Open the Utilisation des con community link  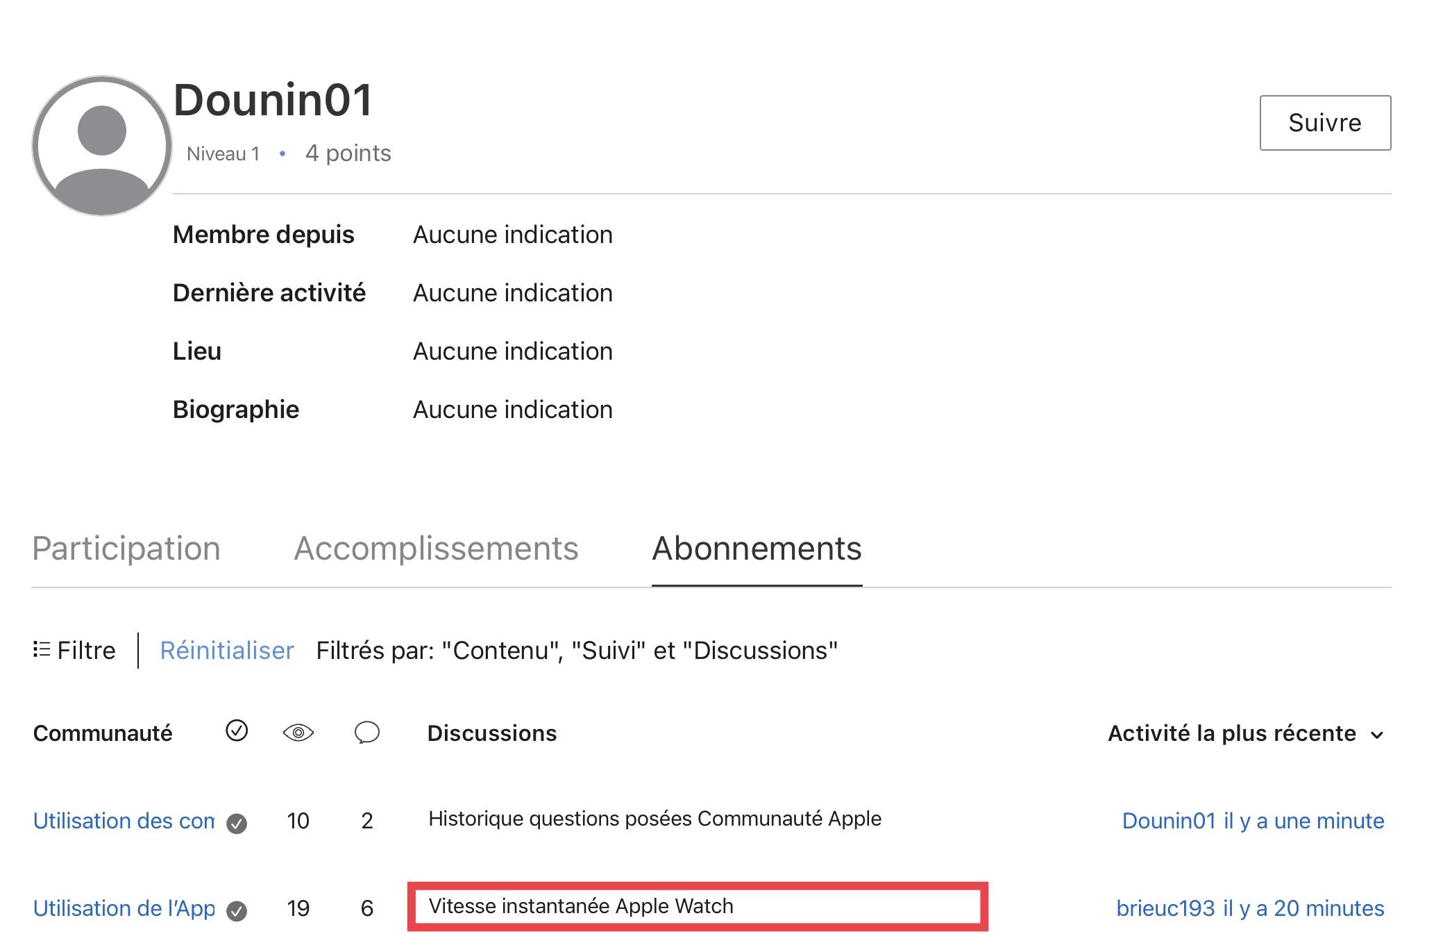pos(124,821)
